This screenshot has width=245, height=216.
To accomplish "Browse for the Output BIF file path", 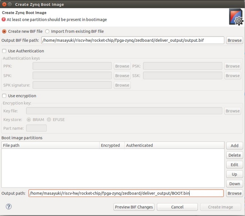I will tap(234, 40).
